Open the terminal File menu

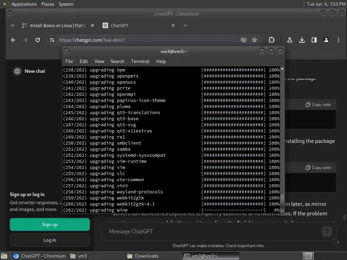click(69, 62)
